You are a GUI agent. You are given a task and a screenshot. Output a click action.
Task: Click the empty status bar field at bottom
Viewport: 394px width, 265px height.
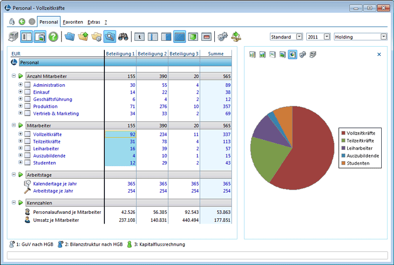(197, 255)
